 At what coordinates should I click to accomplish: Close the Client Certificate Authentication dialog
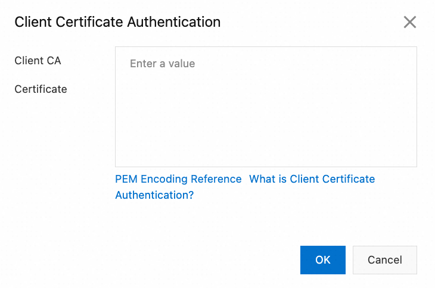tap(409, 23)
